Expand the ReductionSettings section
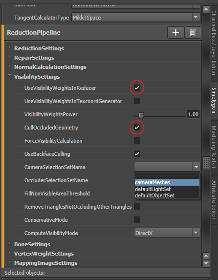 pos(10,47)
